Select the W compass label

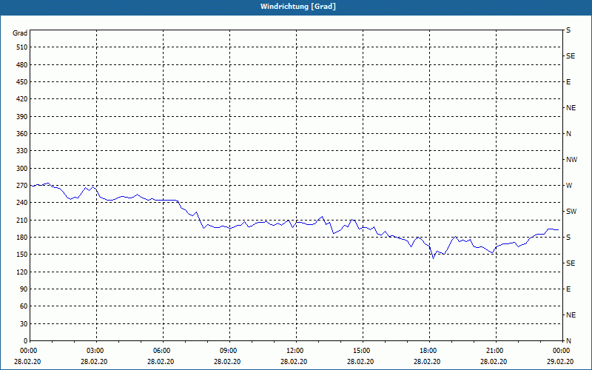(569, 186)
